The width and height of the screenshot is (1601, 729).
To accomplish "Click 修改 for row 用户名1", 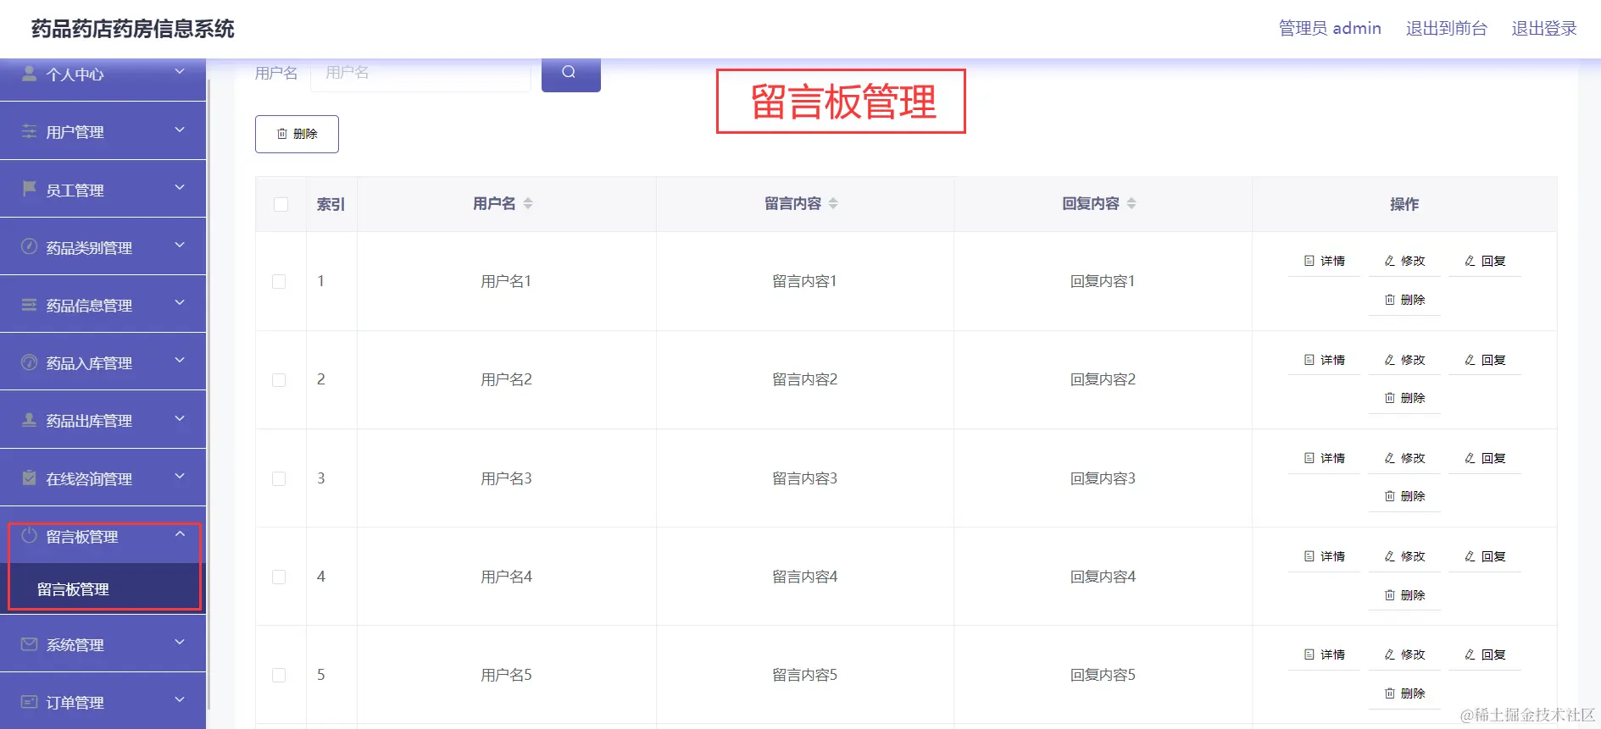I will [1404, 261].
